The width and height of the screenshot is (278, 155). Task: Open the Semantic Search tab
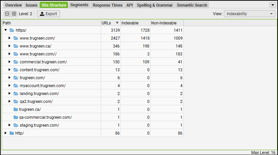pos(192,5)
